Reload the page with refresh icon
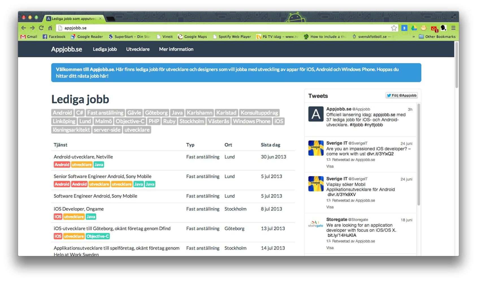 point(41,28)
